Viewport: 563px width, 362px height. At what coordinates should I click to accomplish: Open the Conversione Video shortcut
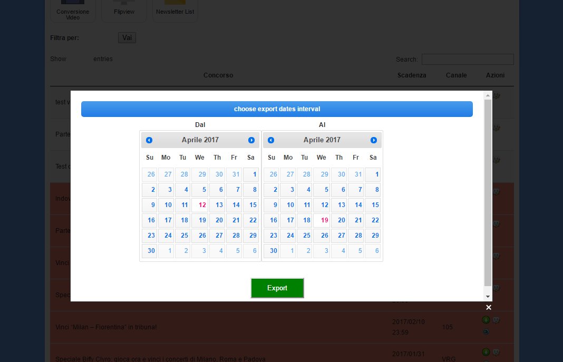tap(73, 12)
